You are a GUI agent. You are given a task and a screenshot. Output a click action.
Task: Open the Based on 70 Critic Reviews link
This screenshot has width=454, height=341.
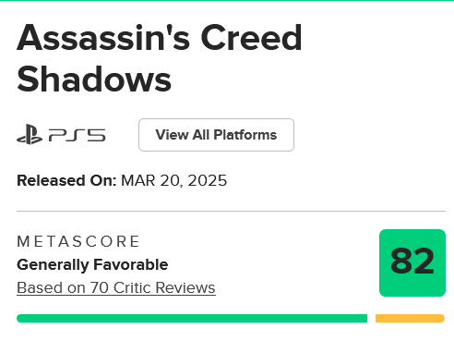pos(116,288)
